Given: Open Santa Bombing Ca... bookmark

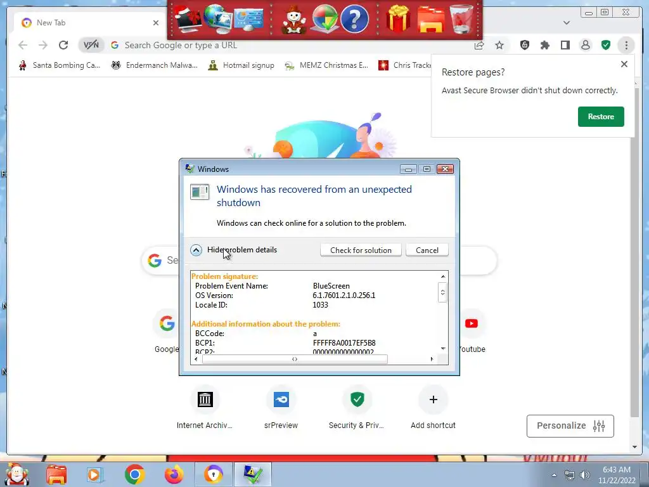Looking at the screenshot, I should point(60,65).
